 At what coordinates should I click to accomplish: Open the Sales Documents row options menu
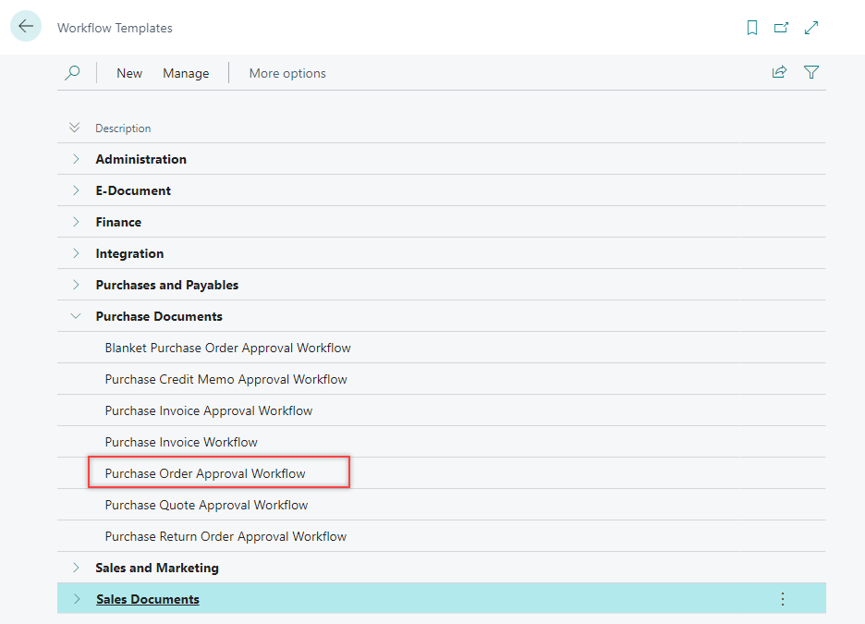pos(782,599)
